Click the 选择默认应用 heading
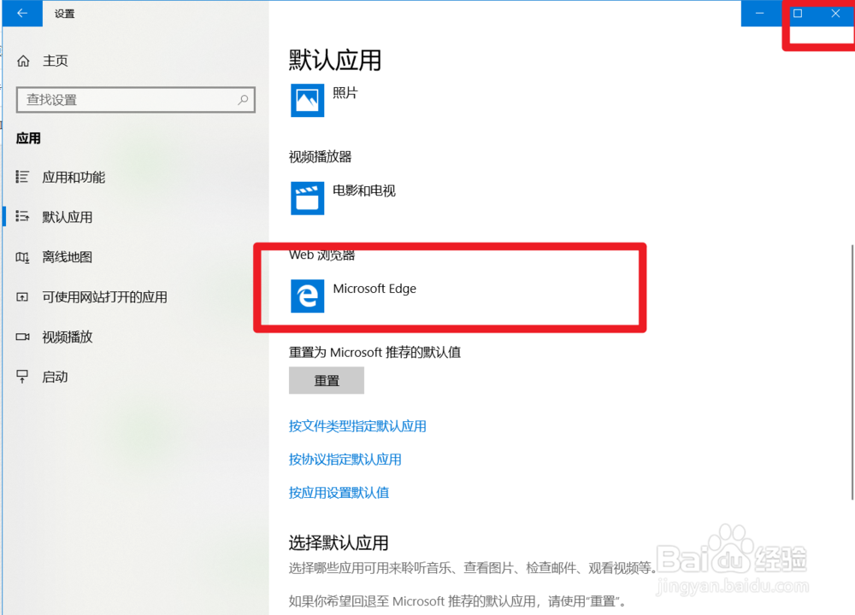The width and height of the screenshot is (855, 615). [x=339, y=542]
